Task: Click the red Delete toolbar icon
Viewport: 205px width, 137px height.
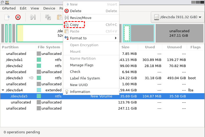Action: 18,17
